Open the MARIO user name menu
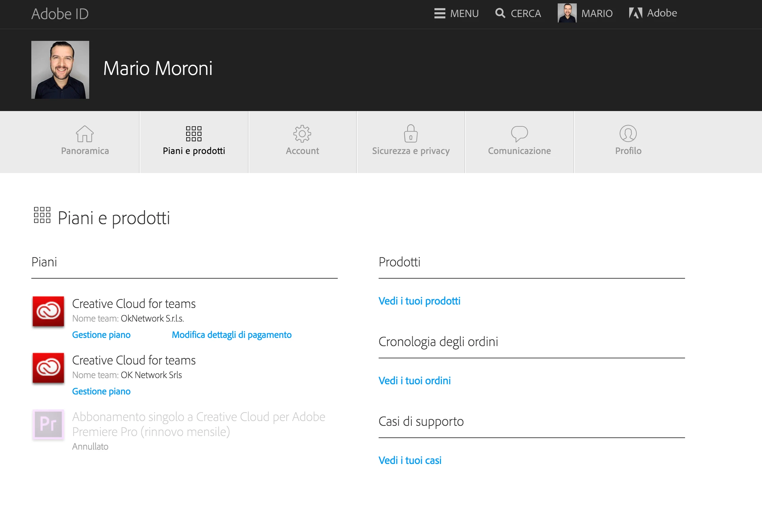This screenshot has width=762, height=513. [597, 13]
